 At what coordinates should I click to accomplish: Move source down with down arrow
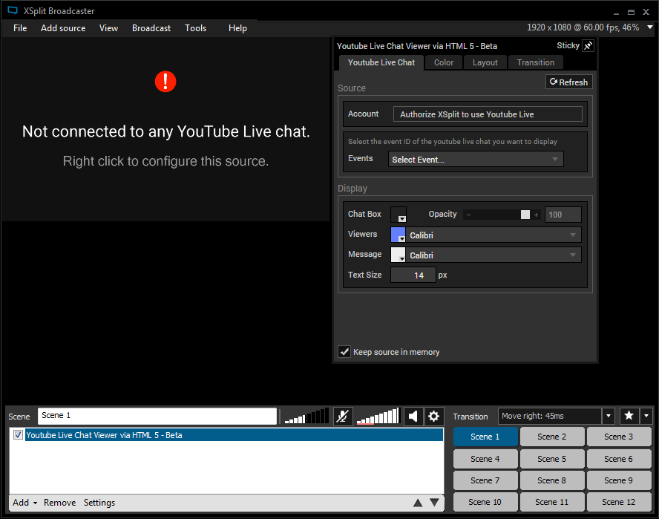(435, 503)
